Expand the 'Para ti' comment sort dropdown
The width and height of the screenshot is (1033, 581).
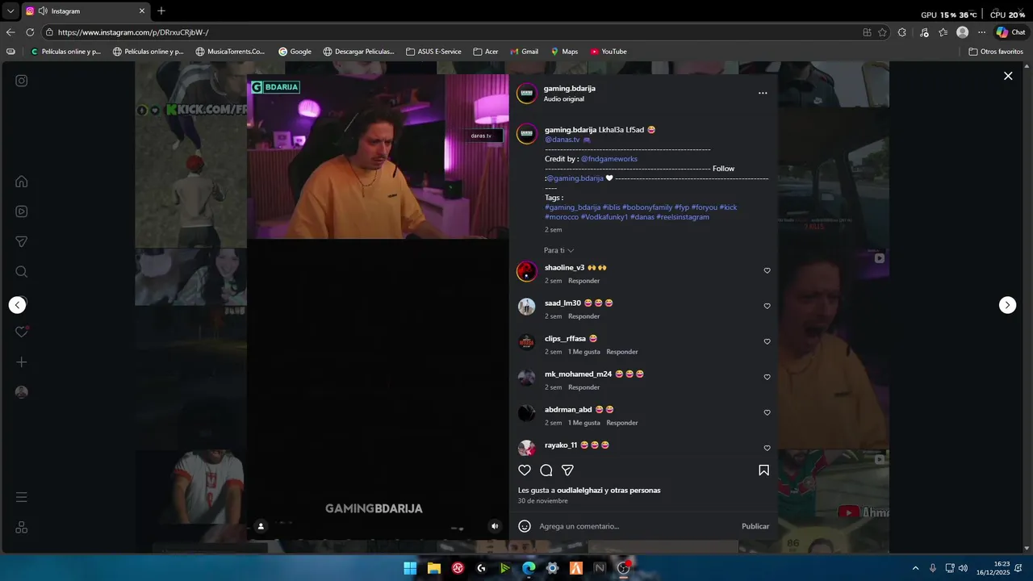559,251
